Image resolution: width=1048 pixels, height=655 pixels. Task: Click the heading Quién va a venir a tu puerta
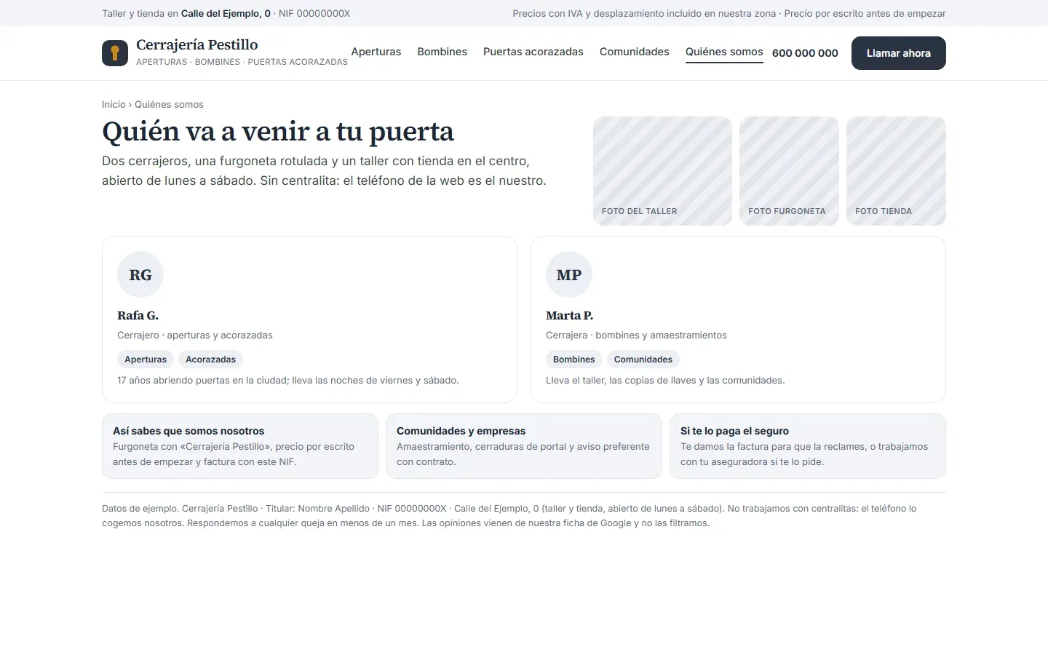[x=278, y=132]
